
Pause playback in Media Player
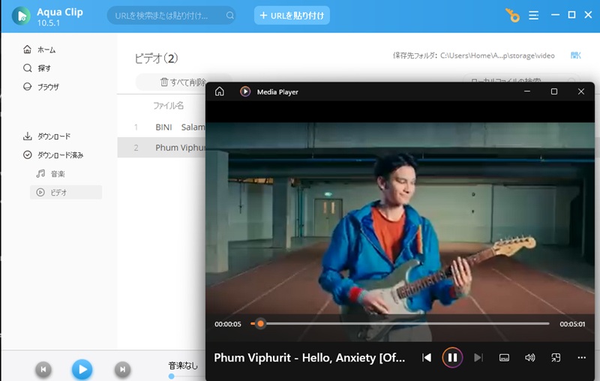point(452,357)
